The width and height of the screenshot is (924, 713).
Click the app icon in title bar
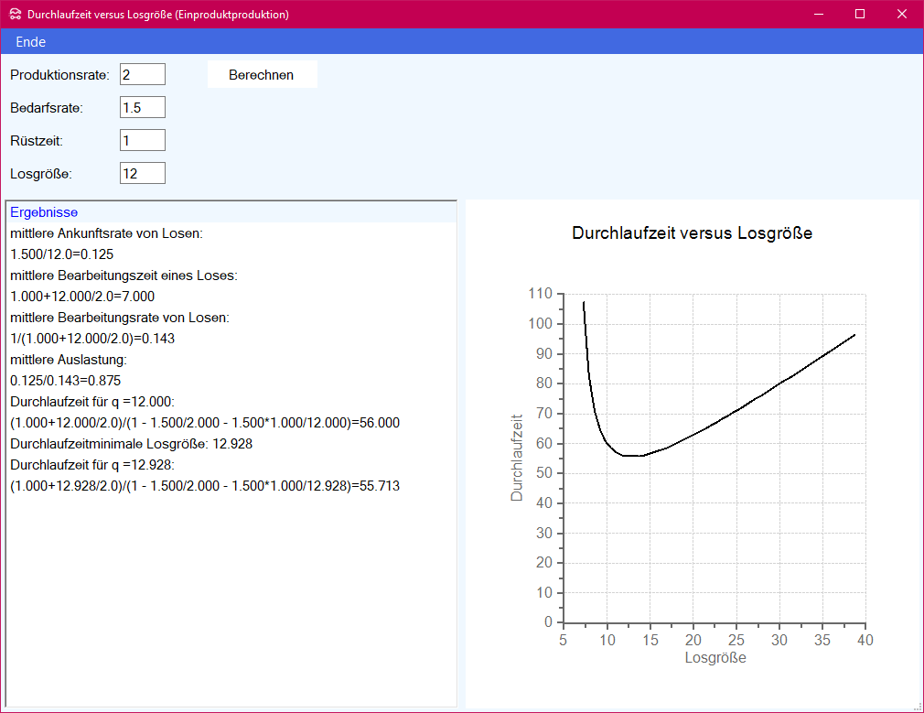[x=15, y=15]
